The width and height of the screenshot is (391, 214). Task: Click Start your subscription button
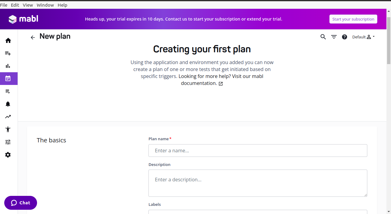coord(353,19)
